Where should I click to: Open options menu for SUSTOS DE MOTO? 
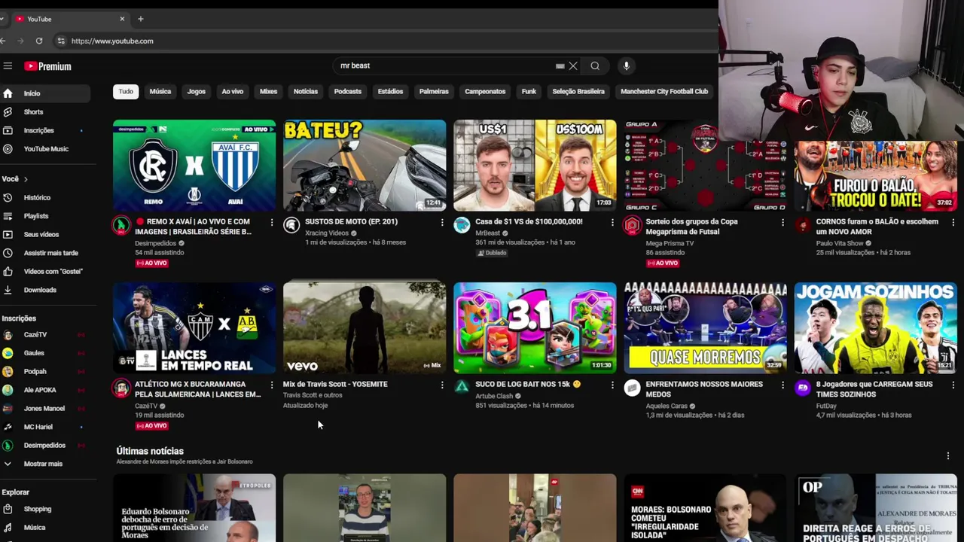(442, 223)
